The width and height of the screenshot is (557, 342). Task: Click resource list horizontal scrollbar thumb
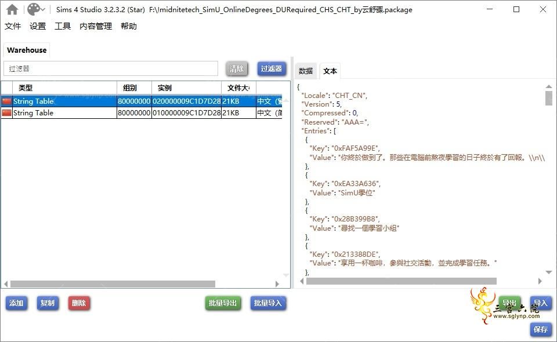coord(113,284)
